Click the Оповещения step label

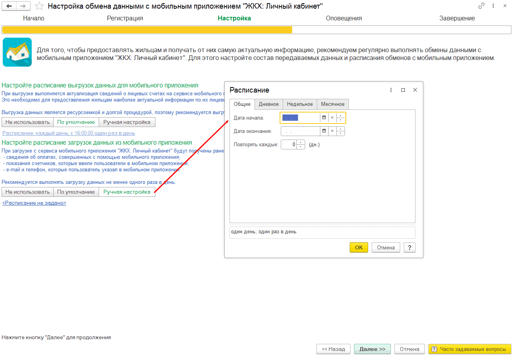coord(344,18)
